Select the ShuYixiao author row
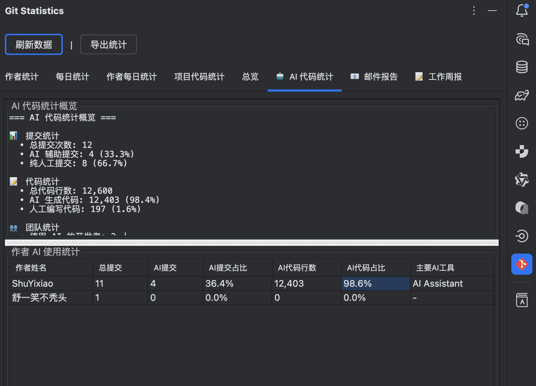This screenshot has width=536, height=386. click(33, 284)
